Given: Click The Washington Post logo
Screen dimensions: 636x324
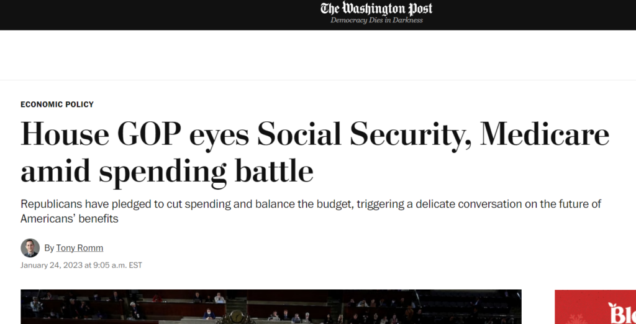Looking at the screenshot, I should tap(376, 9).
